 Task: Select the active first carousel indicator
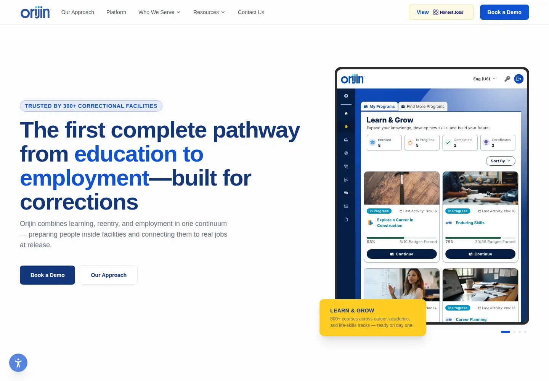(506, 332)
